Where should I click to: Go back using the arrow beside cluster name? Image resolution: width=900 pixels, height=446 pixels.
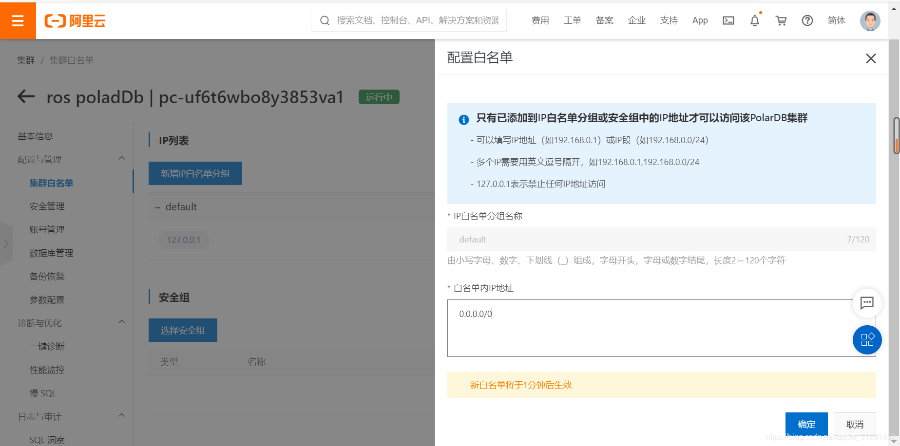click(x=26, y=96)
